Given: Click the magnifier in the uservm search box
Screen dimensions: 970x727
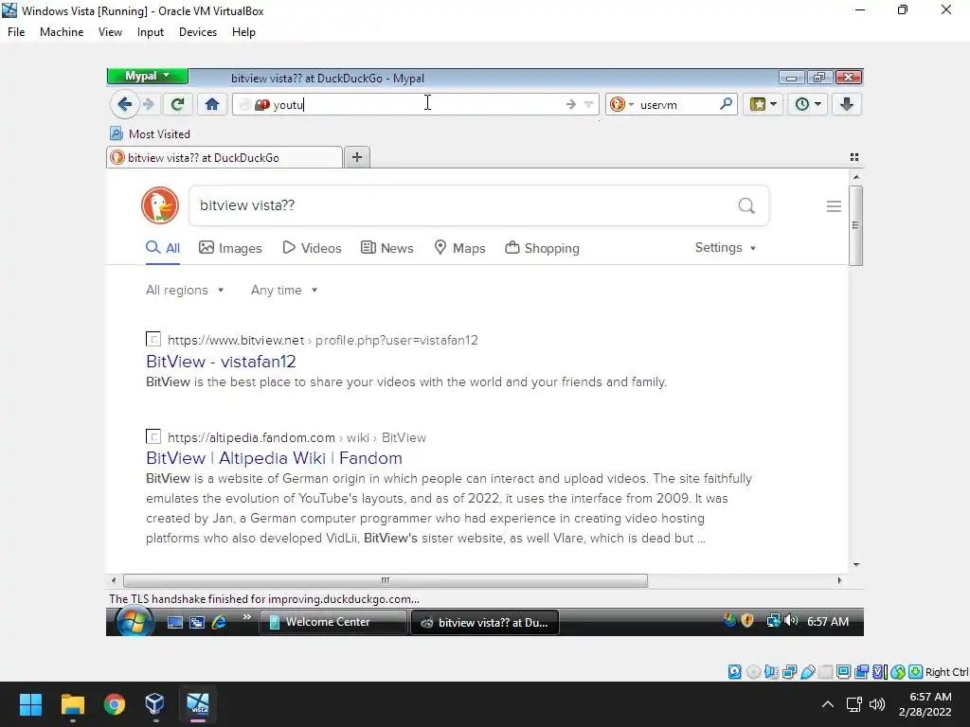Looking at the screenshot, I should click(727, 104).
